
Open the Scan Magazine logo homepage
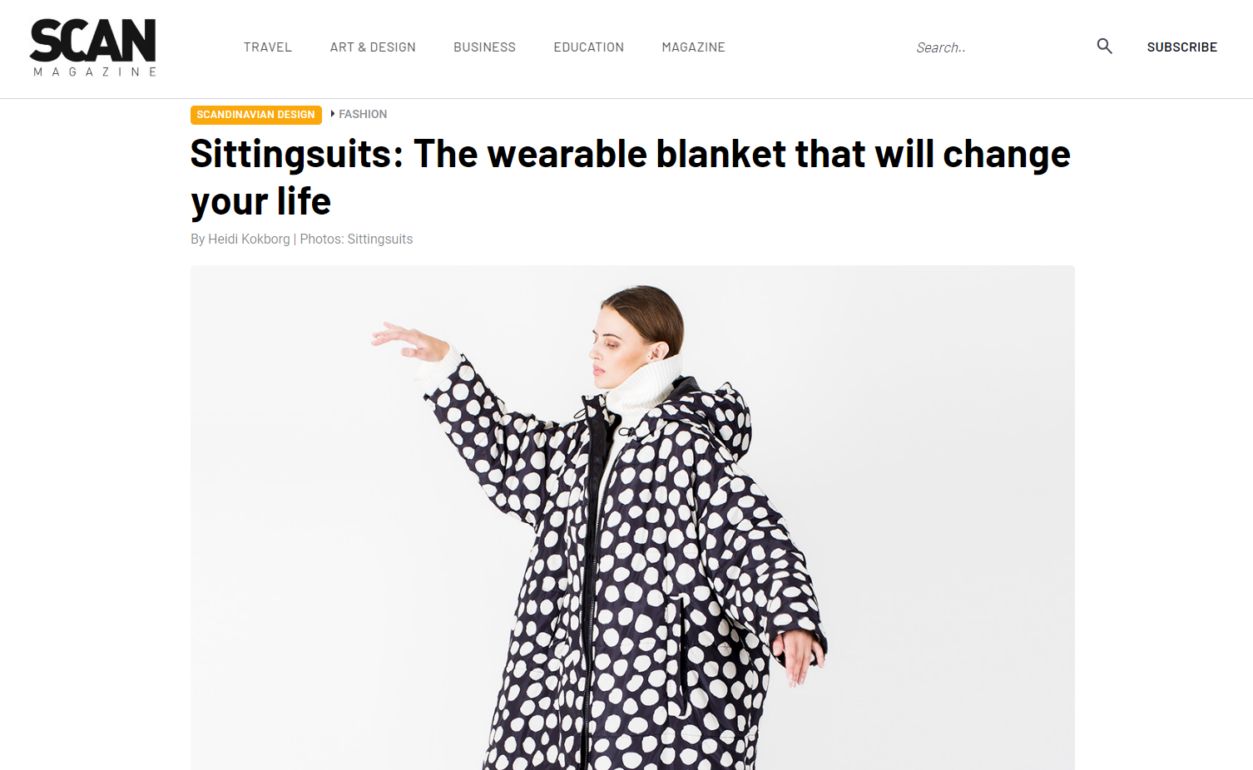(93, 47)
